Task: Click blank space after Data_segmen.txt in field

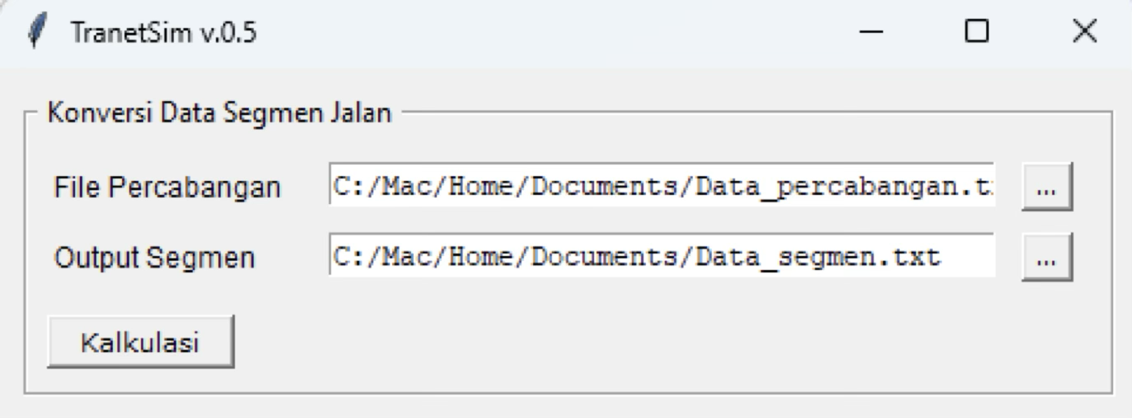Action: click(x=967, y=258)
